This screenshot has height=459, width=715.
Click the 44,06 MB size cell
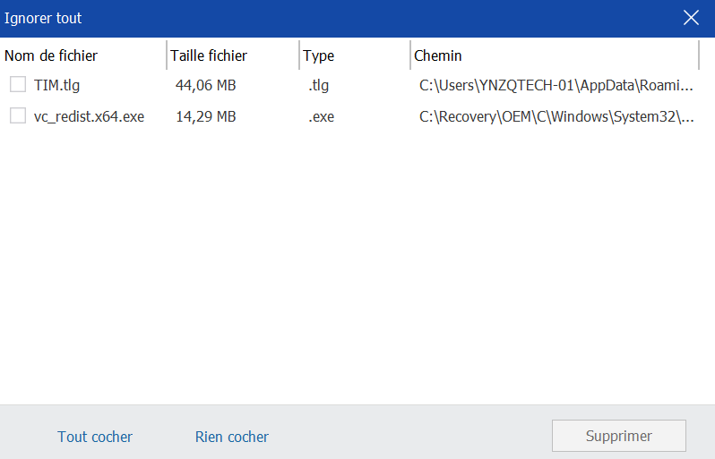point(206,85)
